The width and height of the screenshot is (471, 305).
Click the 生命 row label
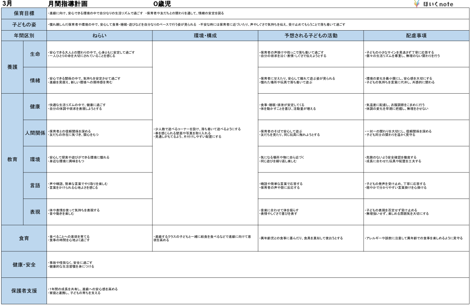(35, 54)
